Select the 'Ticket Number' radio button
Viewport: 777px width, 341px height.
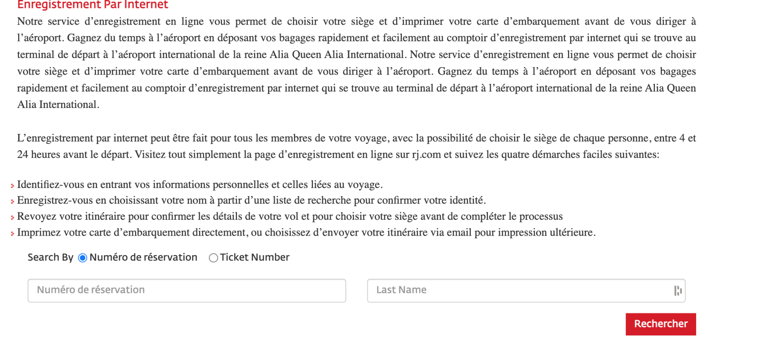214,258
